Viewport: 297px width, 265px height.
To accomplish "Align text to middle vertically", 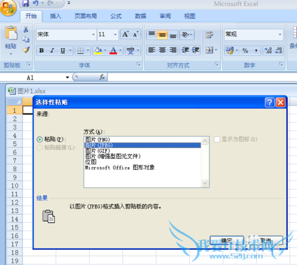I will (162, 34).
